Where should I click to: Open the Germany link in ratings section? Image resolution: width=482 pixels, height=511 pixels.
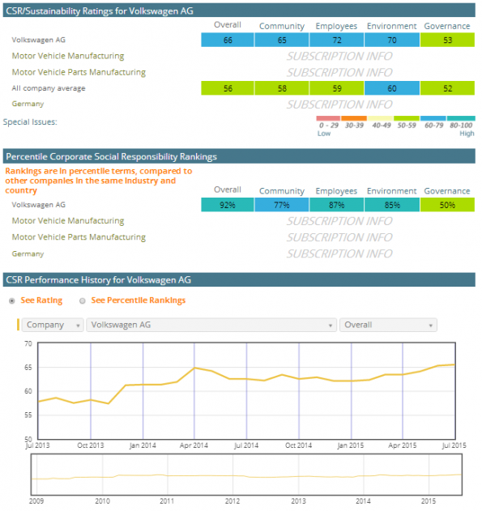[x=28, y=104]
